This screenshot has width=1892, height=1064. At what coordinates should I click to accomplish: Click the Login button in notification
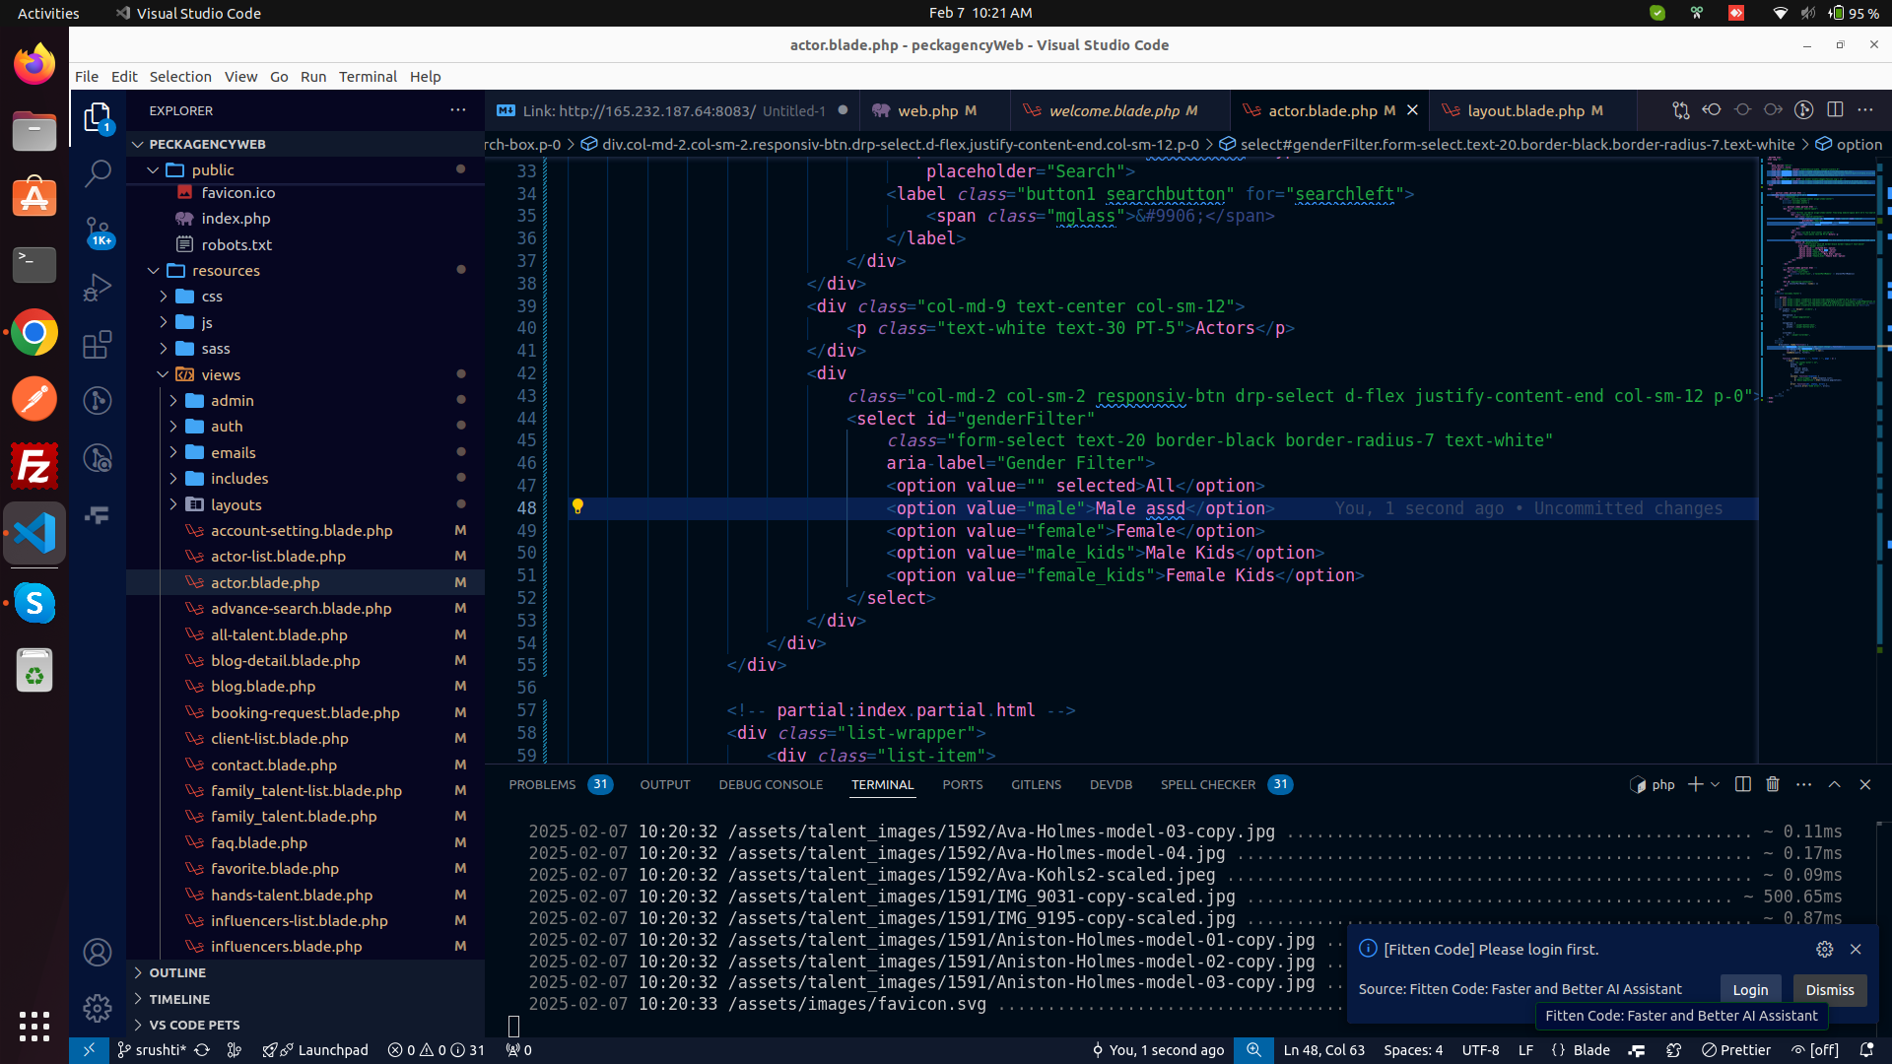coord(1750,989)
